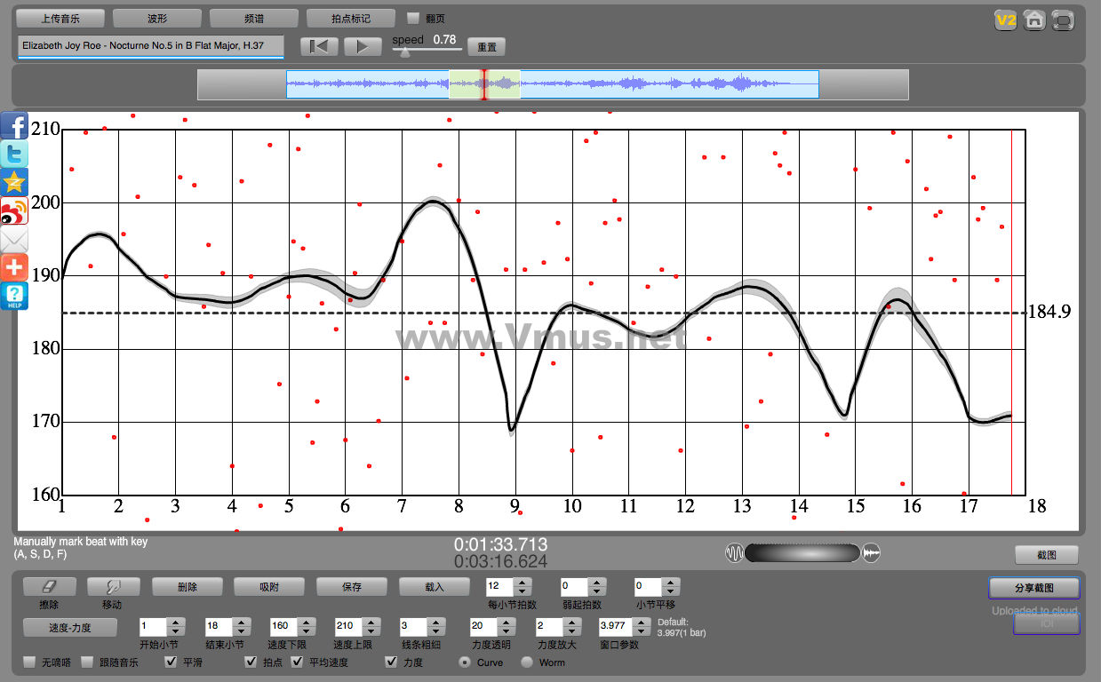The width and height of the screenshot is (1101, 682).
Task: Click the V2 version icon
Action: point(1005,20)
